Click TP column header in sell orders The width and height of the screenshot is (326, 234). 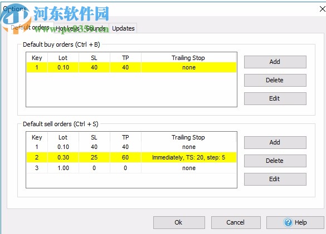(x=125, y=137)
